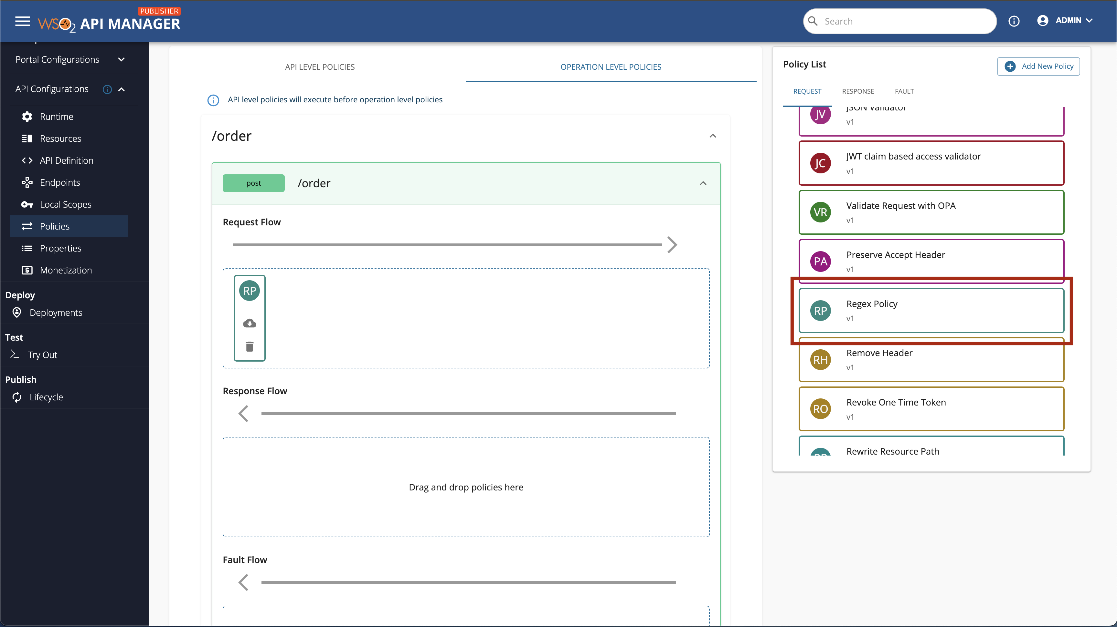Click the Add New Policy button
1117x627 pixels.
[x=1038, y=66]
